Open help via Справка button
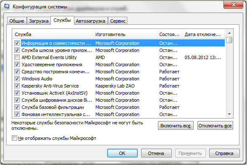Image resolution: width=247 pixels, height=165 pixels. (224, 153)
